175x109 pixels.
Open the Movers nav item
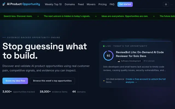click(91, 4)
